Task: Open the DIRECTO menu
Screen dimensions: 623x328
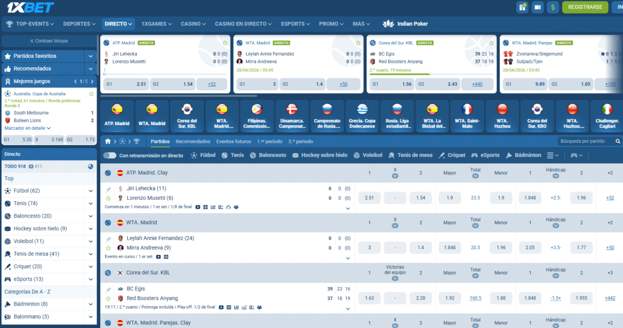Action: 118,23
